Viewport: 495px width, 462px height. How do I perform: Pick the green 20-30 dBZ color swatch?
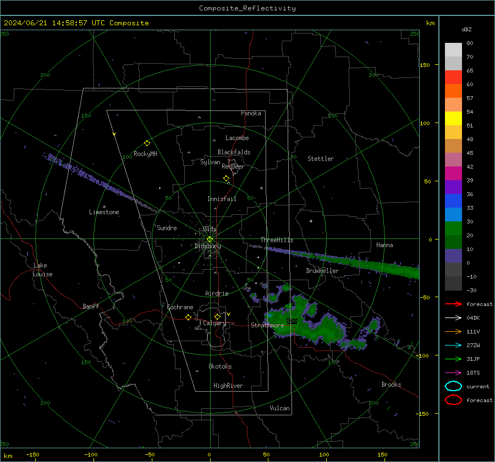pos(453,229)
